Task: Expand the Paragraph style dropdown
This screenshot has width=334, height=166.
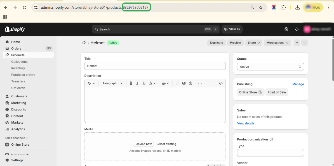Action: point(112,83)
